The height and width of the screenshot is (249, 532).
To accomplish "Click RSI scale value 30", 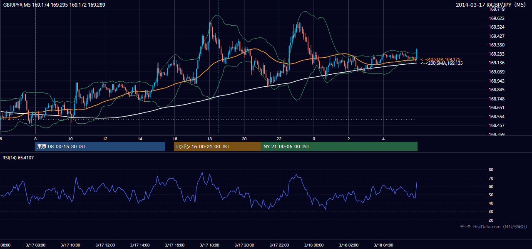I will 491,212.
